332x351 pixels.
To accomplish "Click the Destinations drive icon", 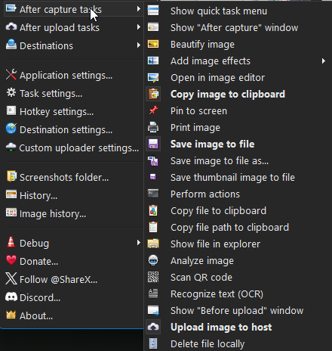I will coord(11,45).
